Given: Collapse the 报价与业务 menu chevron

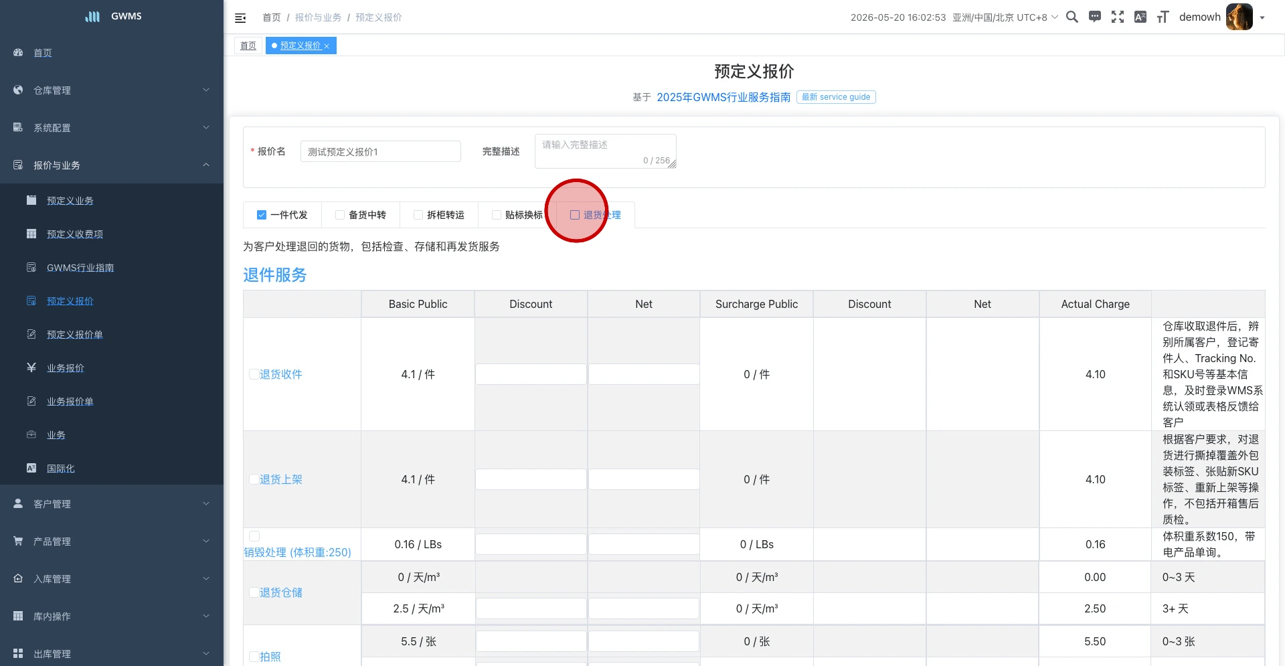Looking at the screenshot, I should pyautogui.click(x=206, y=165).
